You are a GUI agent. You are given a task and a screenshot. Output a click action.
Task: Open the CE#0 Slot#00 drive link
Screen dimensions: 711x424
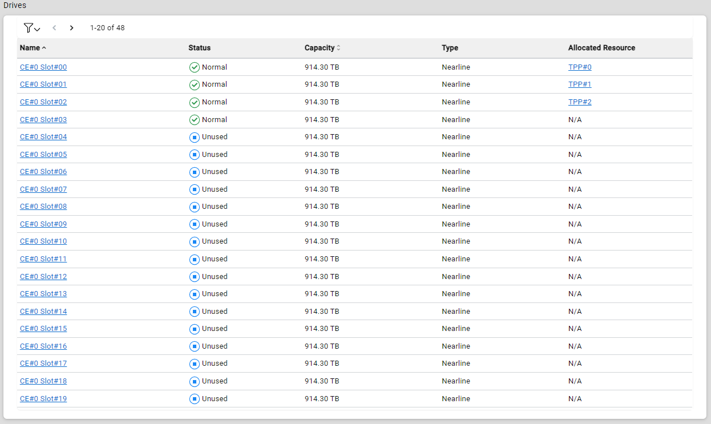pos(43,67)
